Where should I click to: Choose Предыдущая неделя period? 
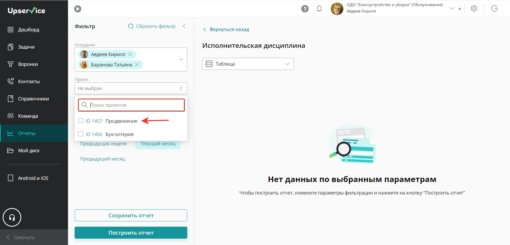[x=103, y=144]
